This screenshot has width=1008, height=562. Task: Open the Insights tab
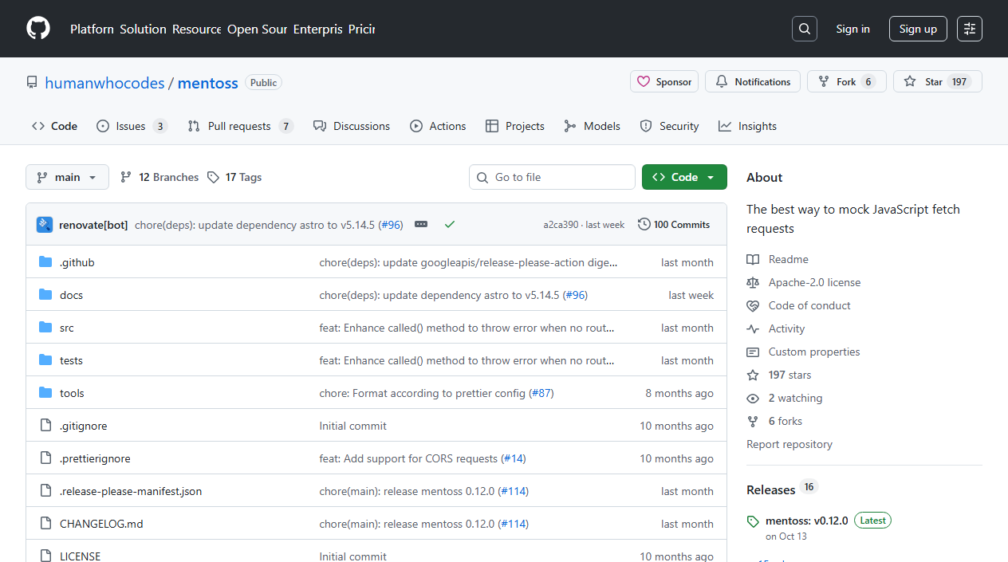747,126
